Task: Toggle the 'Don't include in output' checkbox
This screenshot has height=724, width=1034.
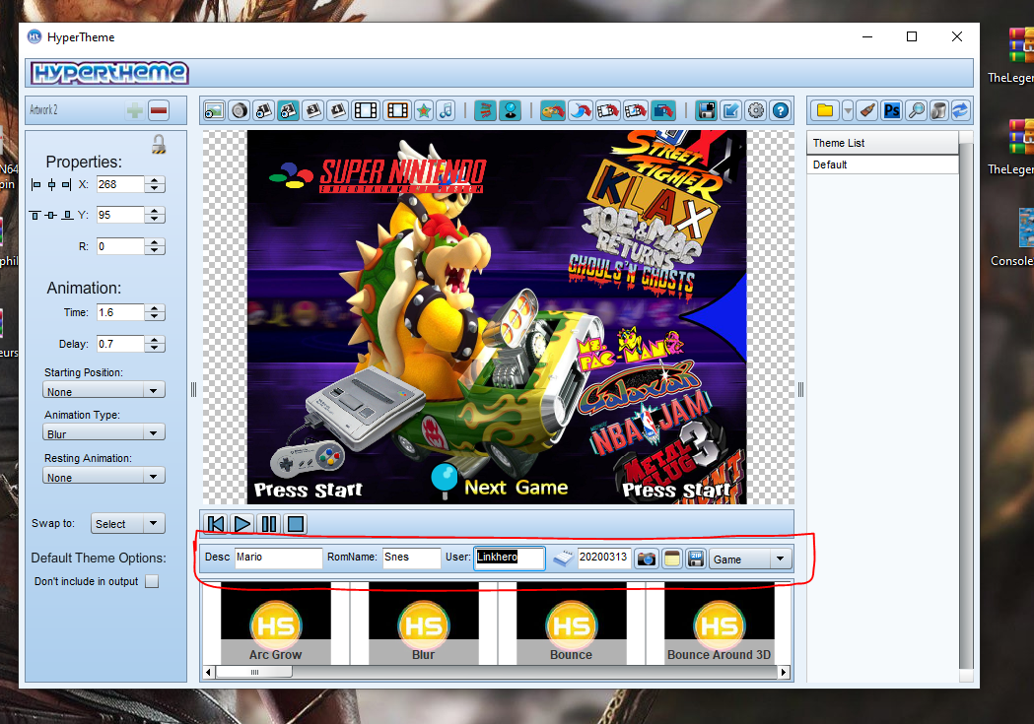Action: click(x=152, y=582)
